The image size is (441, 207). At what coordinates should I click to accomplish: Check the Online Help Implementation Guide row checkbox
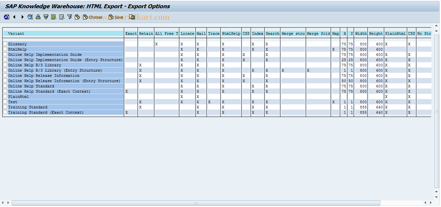5,54
